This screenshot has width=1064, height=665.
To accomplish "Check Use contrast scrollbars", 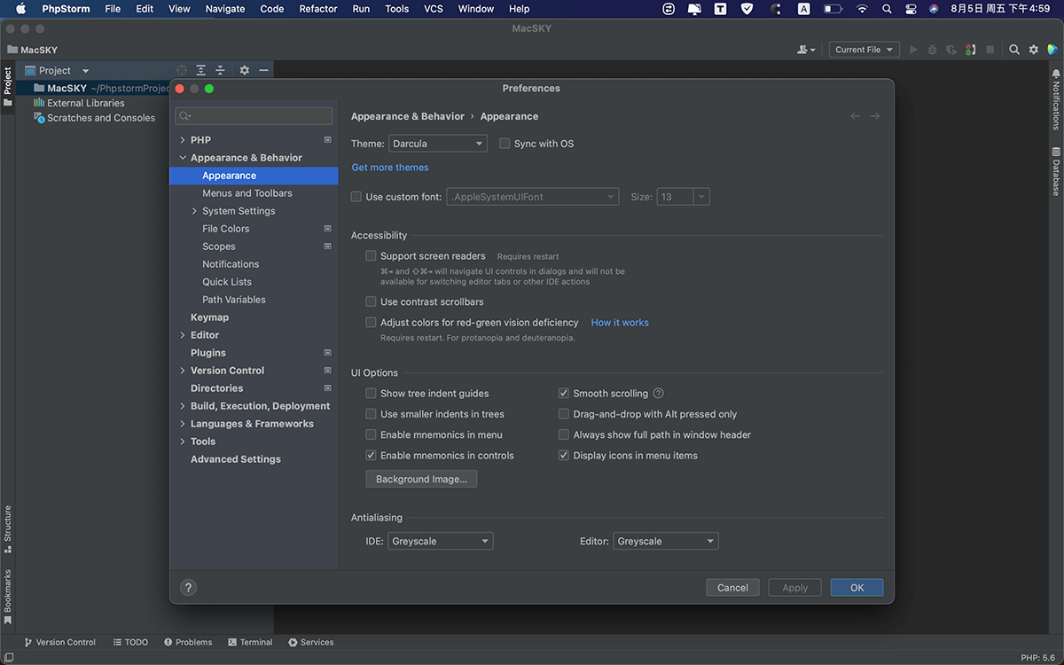I will pos(371,302).
